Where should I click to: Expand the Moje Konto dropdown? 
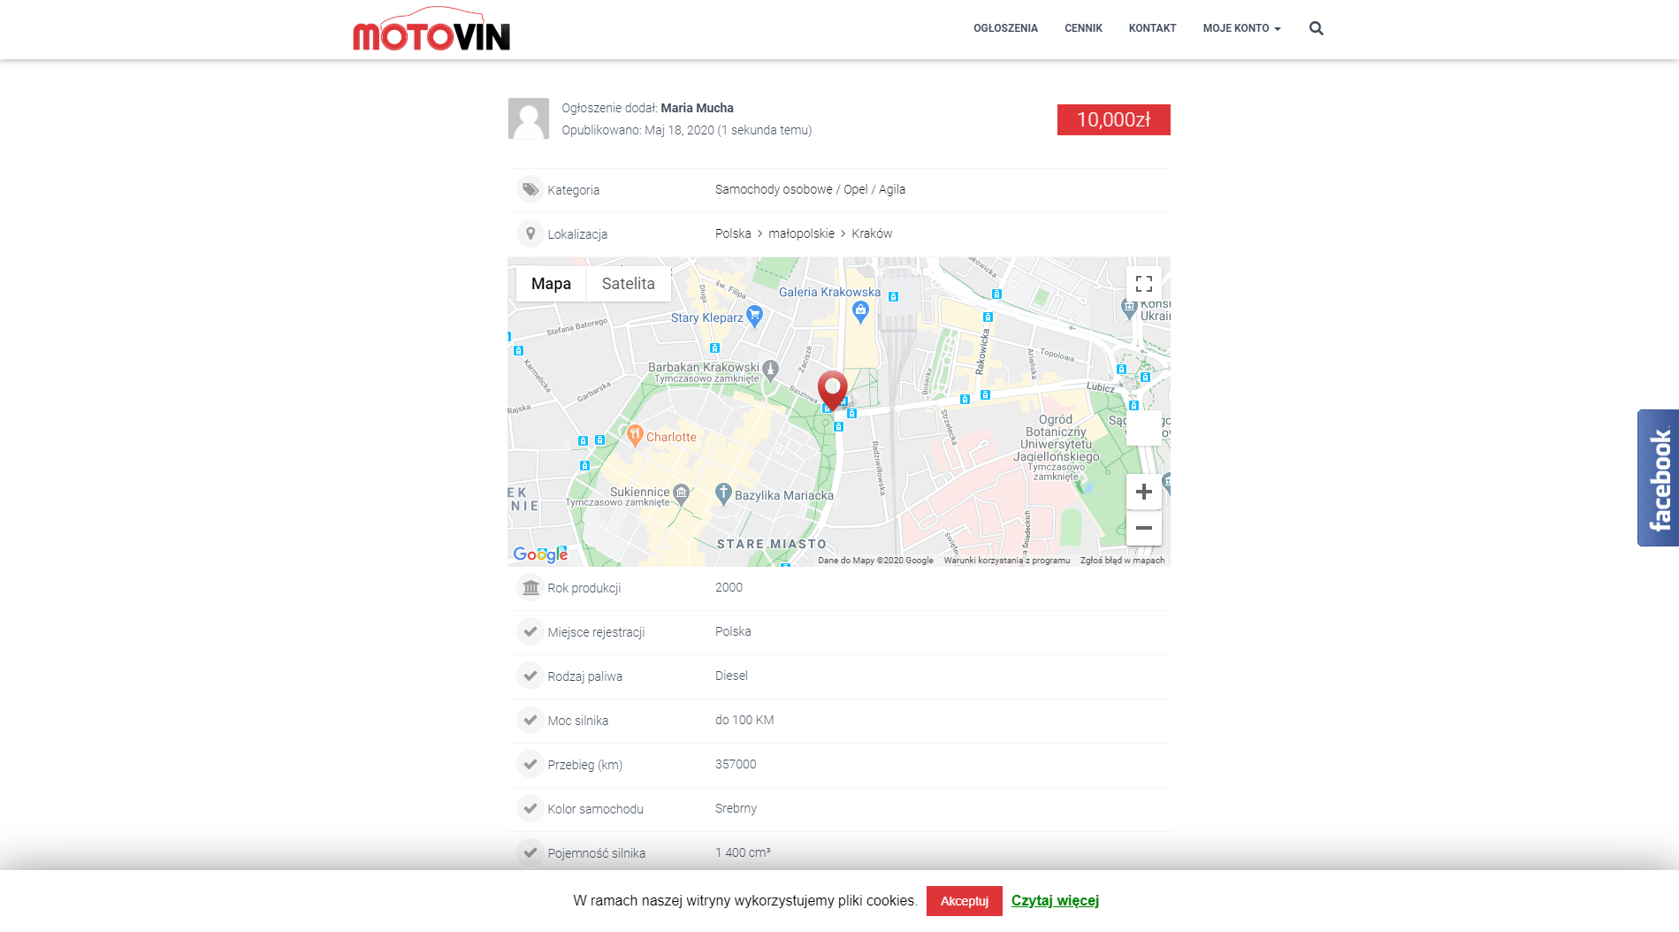tap(1240, 27)
